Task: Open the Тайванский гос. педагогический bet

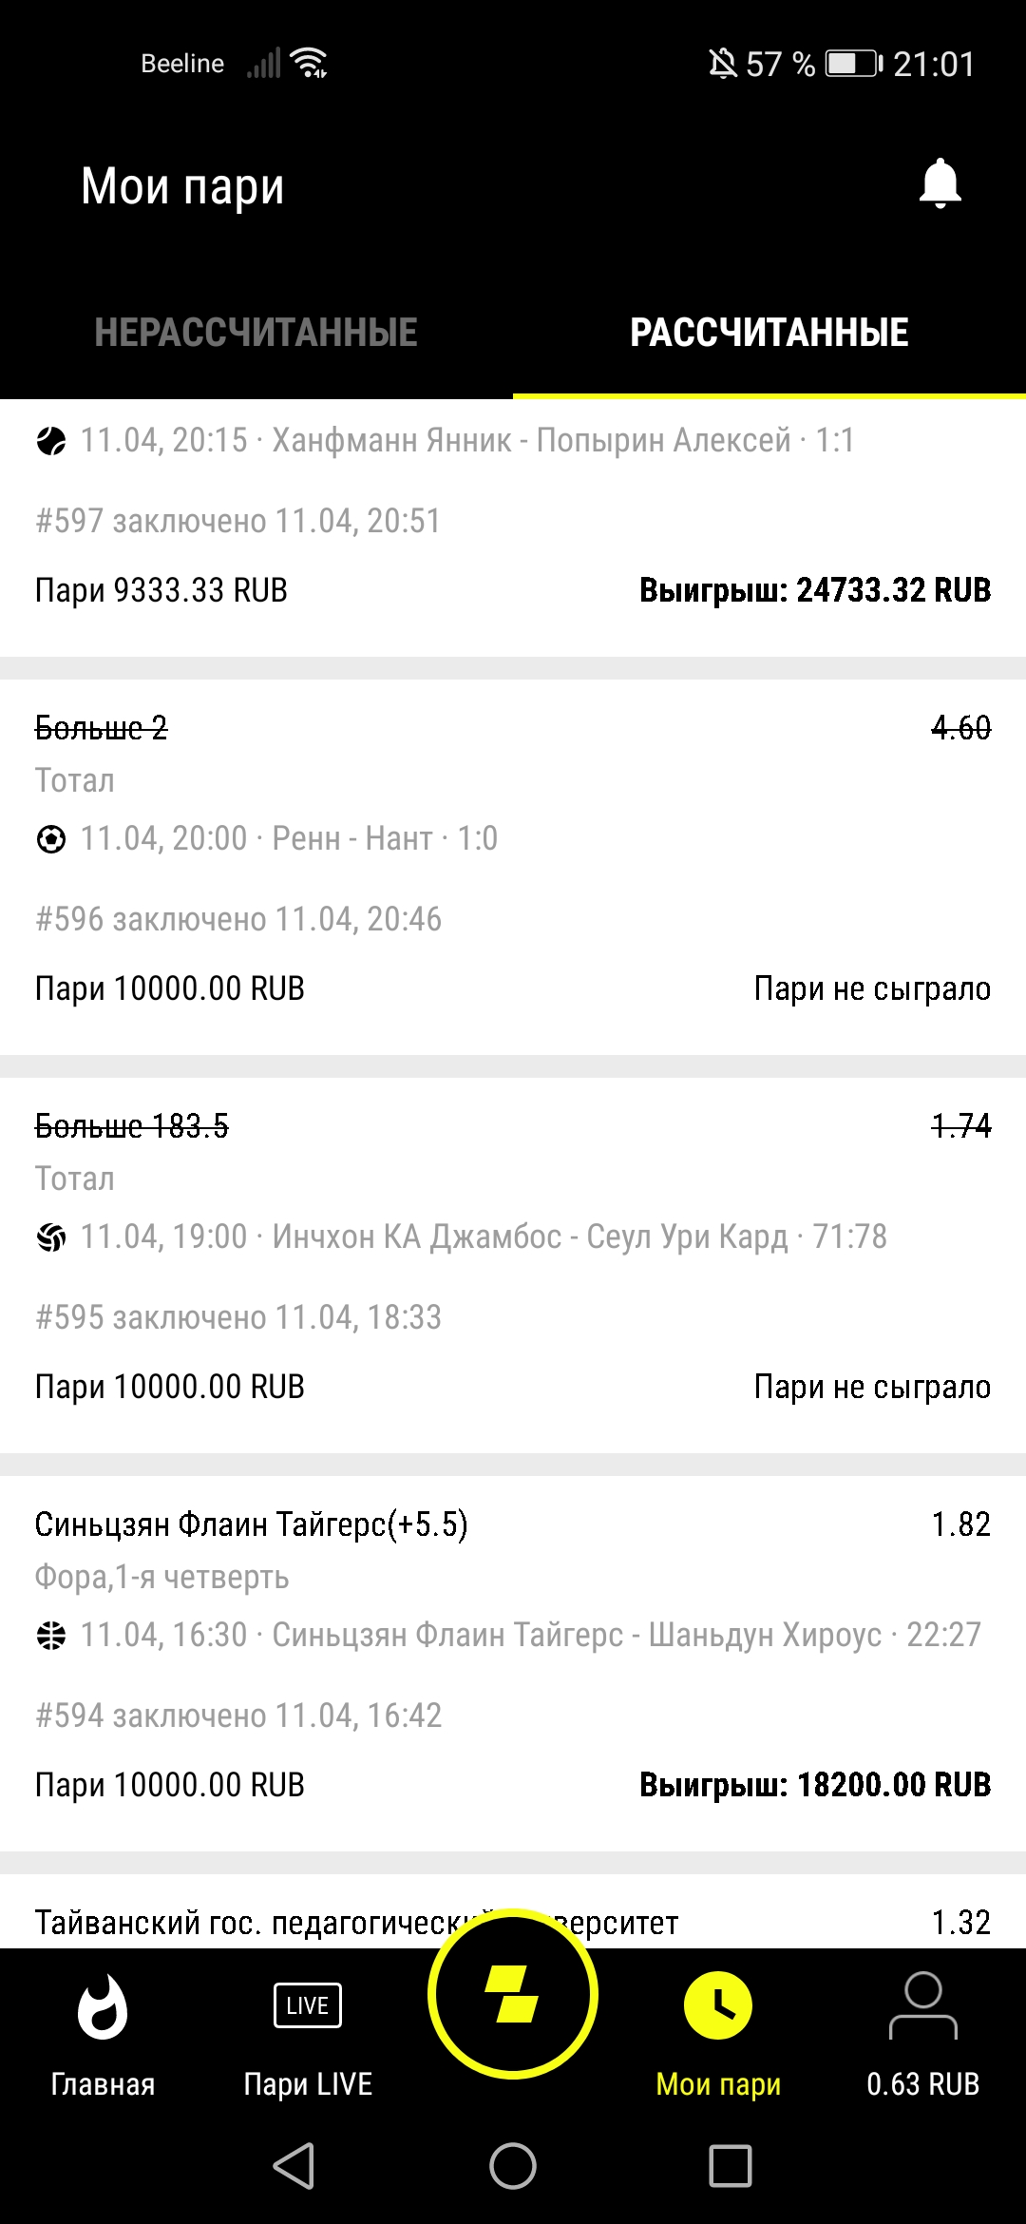Action: coord(513,1911)
